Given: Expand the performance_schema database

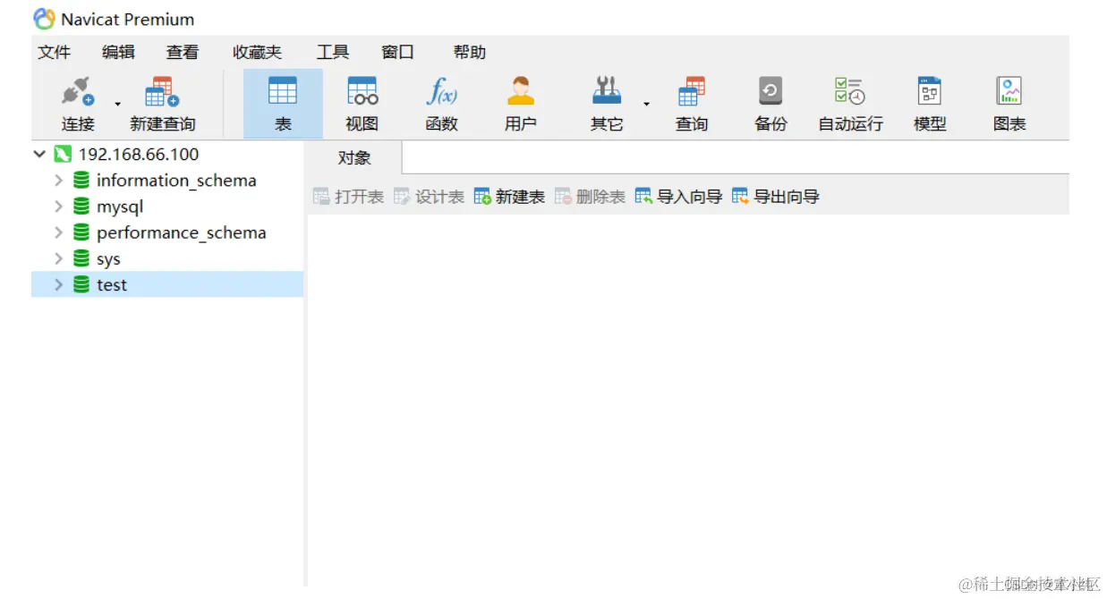Looking at the screenshot, I should click(58, 232).
